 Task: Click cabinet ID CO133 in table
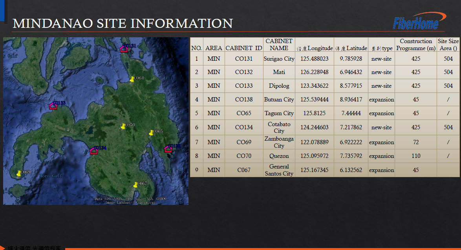[x=244, y=86]
